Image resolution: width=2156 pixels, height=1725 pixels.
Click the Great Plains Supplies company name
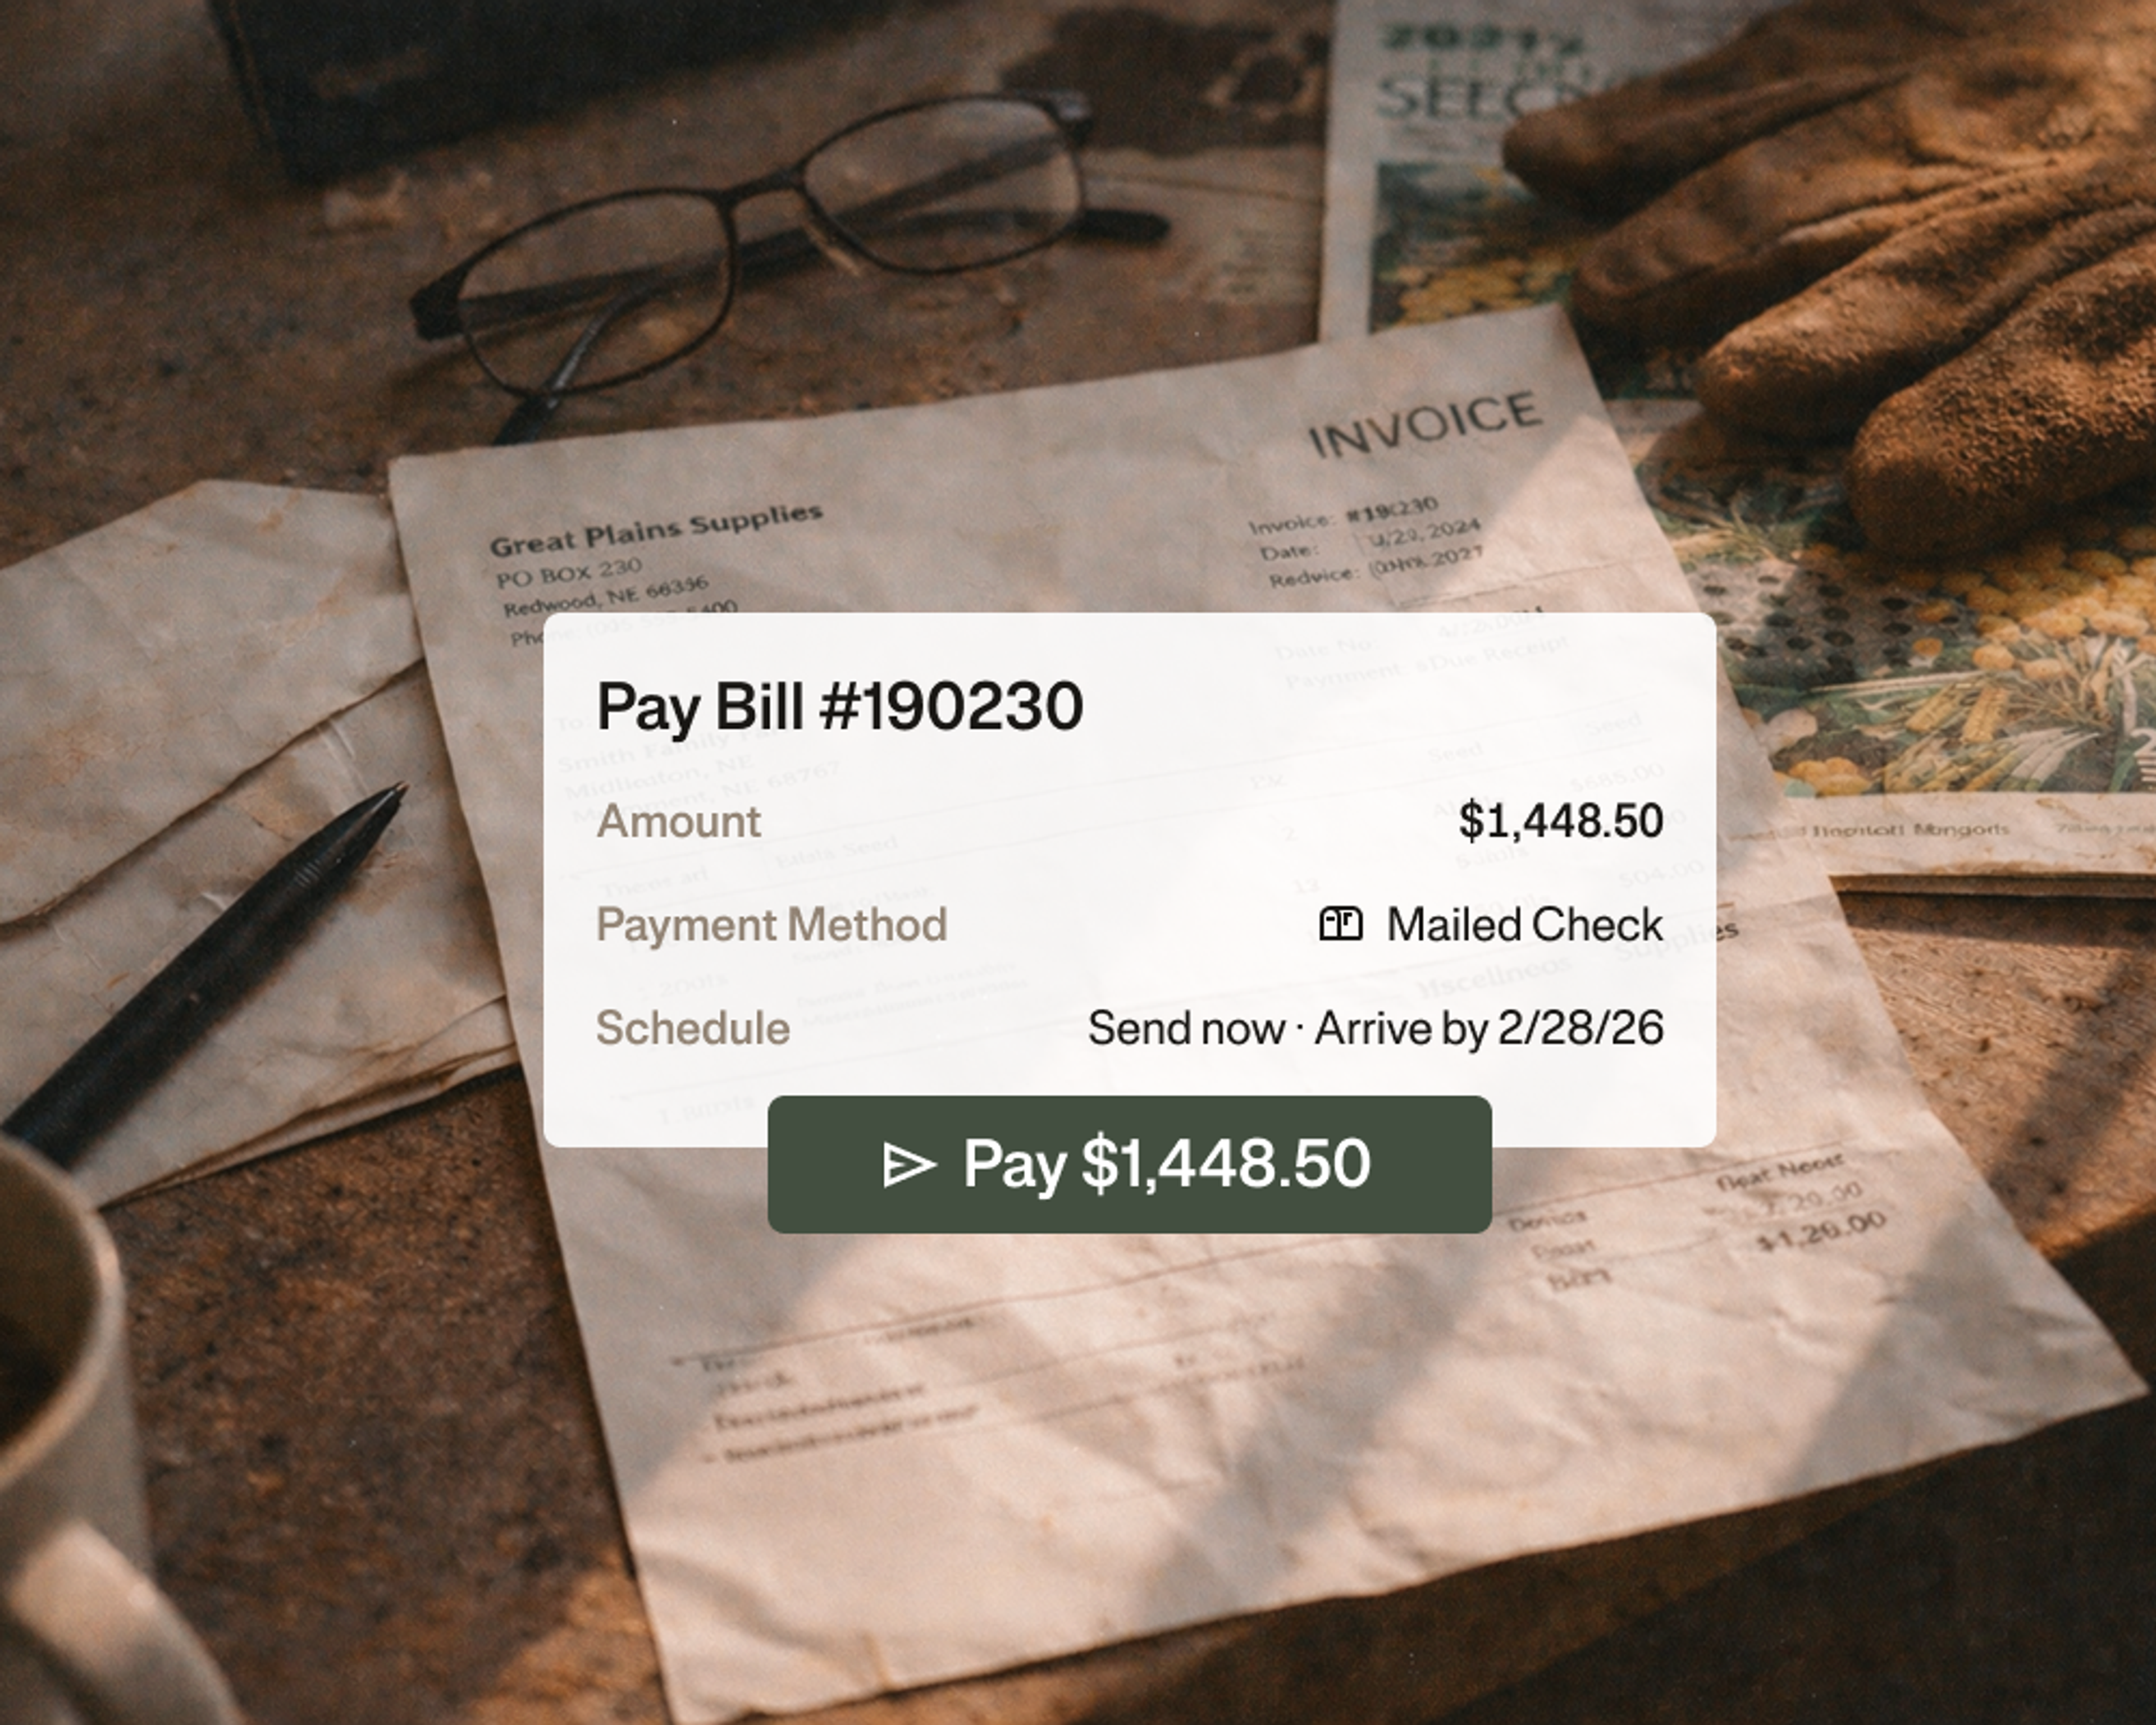tap(656, 529)
